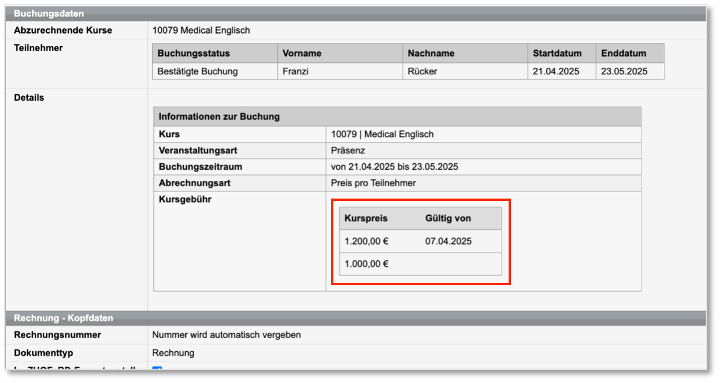The width and height of the screenshot is (721, 383).
Task: Click the Buchungsdaten section header
Action: coord(49,13)
